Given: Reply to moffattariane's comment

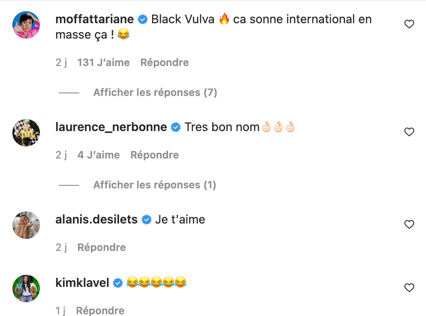Looking at the screenshot, I should pos(164,63).
